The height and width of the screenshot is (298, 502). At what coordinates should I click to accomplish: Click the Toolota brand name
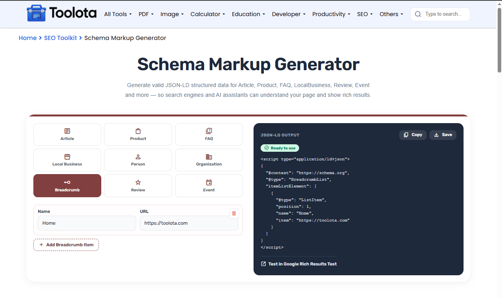[x=73, y=13]
